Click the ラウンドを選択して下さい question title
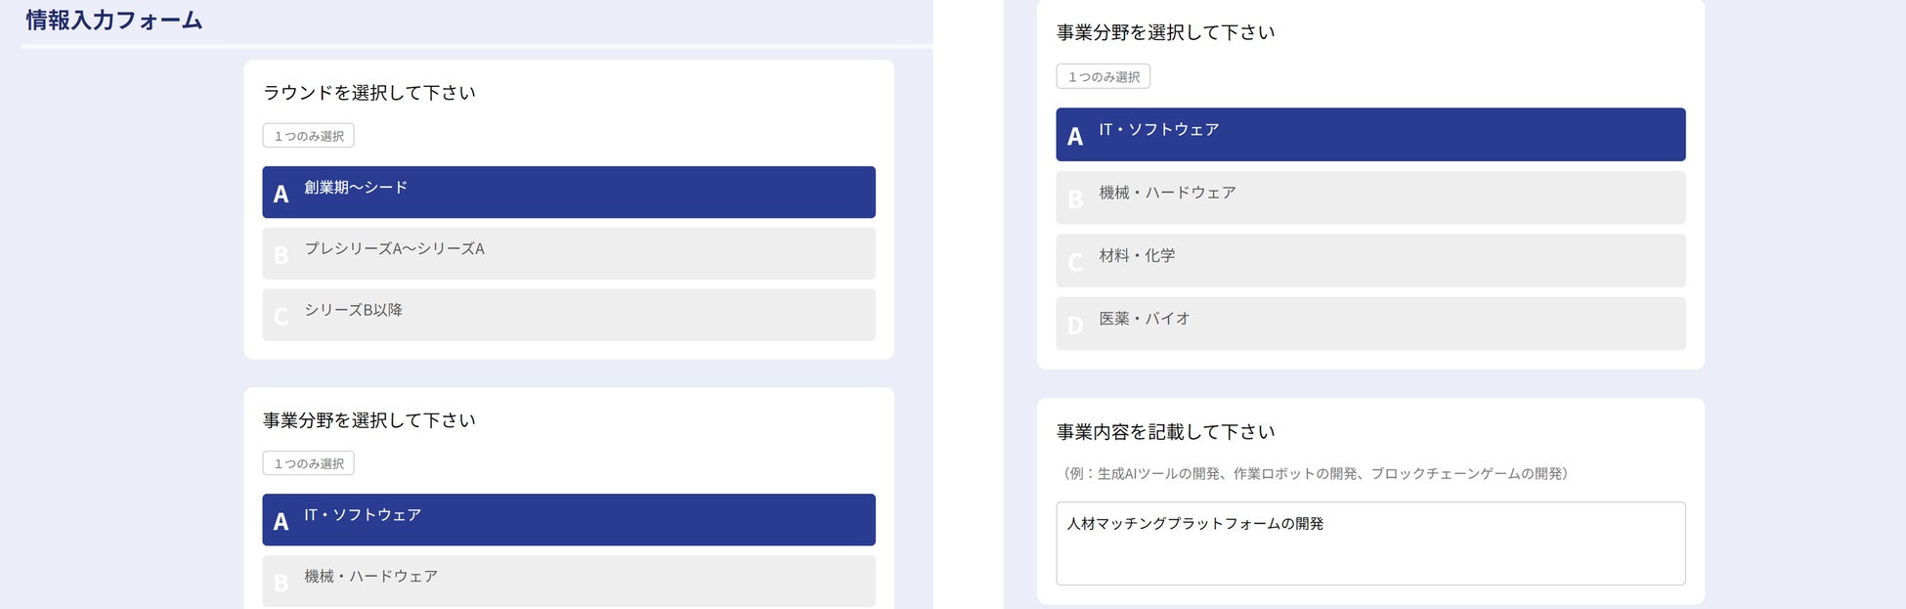The height and width of the screenshot is (609, 1906). pos(369,93)
